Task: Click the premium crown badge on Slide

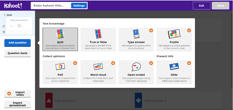Action: coord(189,63)
